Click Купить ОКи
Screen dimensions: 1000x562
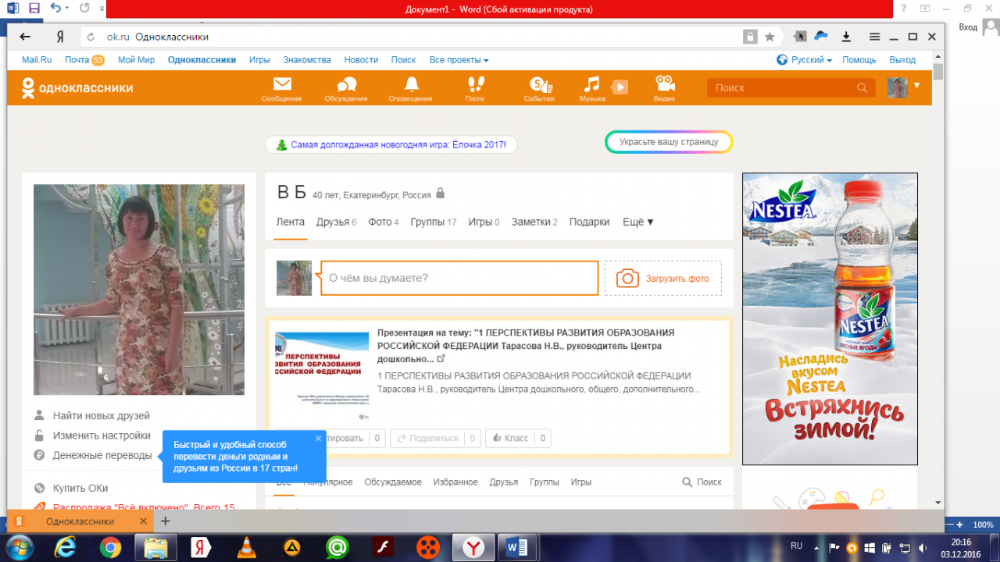(x=80, y=488)
